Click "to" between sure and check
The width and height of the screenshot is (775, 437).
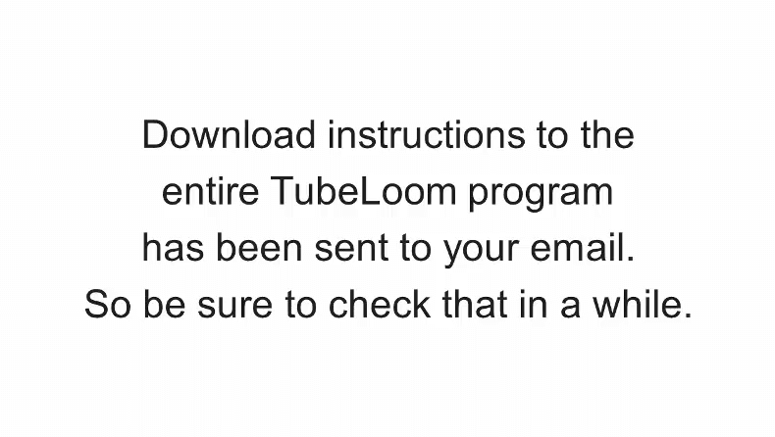300,306
